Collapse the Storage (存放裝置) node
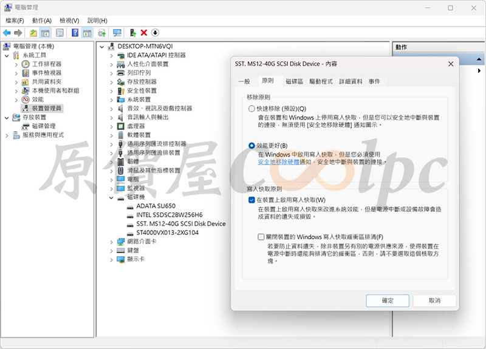This screenshot has height=349, width=486. pos(7,118)
